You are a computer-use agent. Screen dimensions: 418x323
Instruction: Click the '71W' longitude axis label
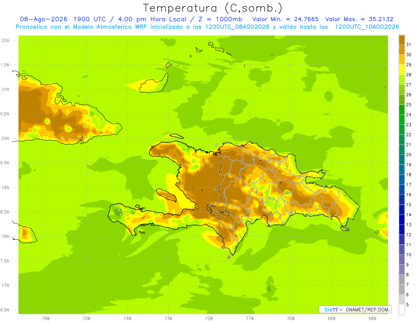(x=250, y=318)
